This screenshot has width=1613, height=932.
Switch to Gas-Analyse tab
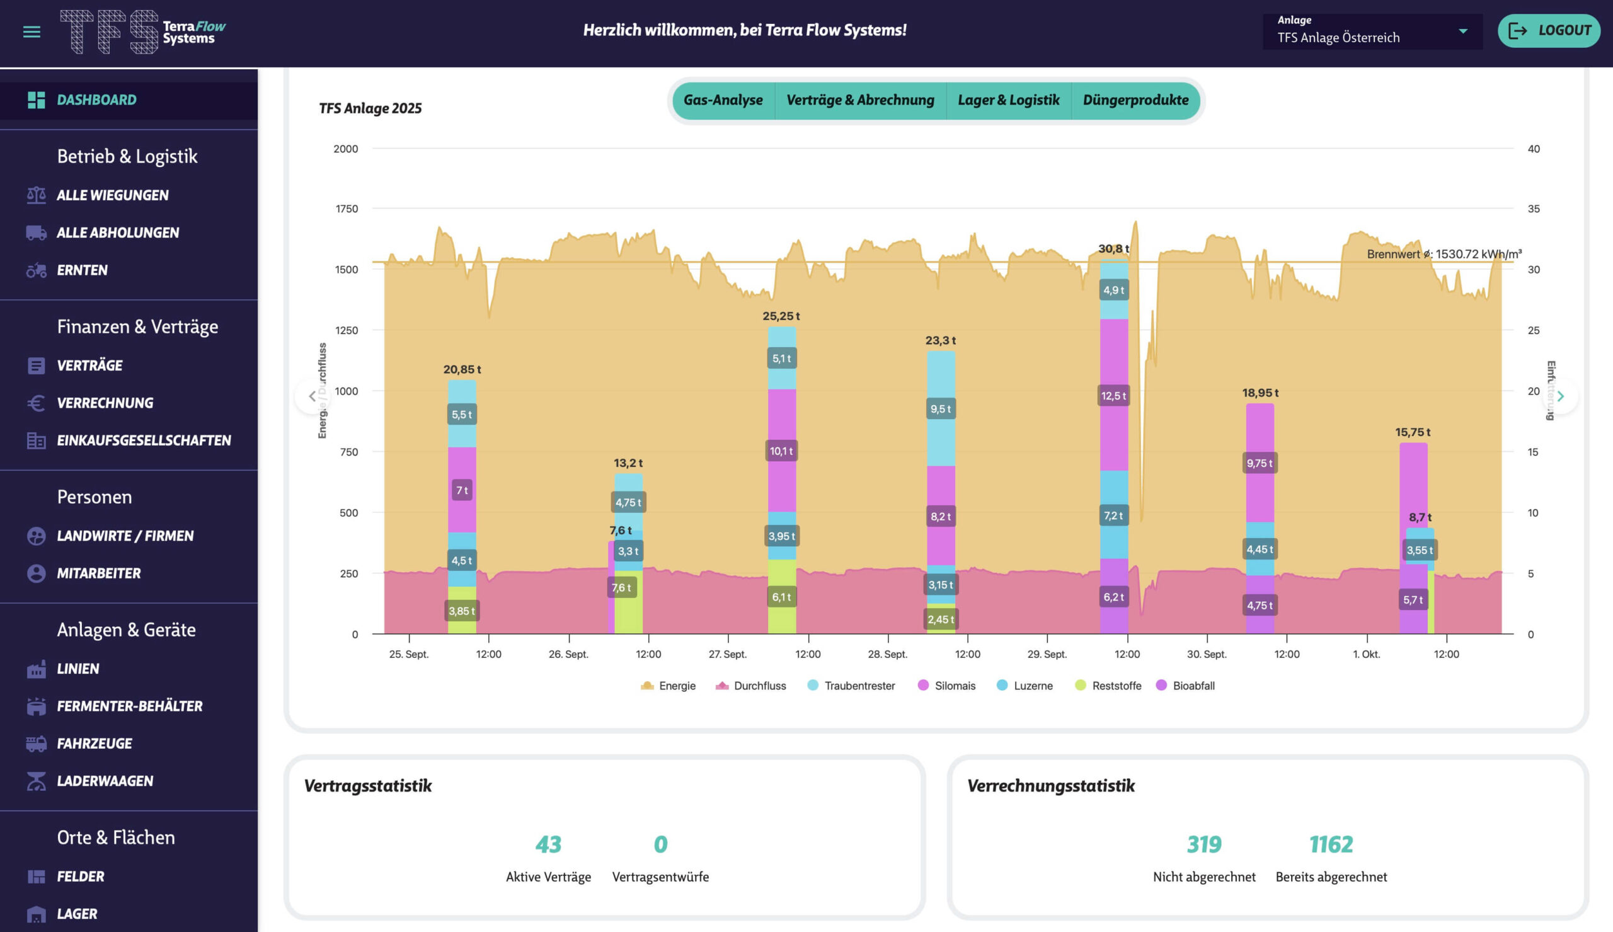pyautogui.click(x=723, y=100)
